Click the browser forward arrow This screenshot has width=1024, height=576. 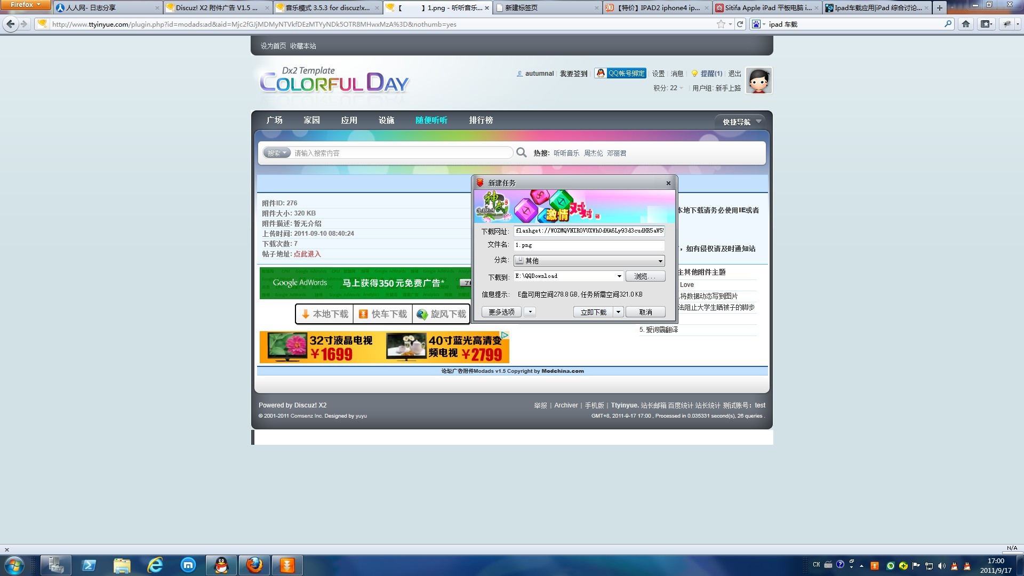24,24
